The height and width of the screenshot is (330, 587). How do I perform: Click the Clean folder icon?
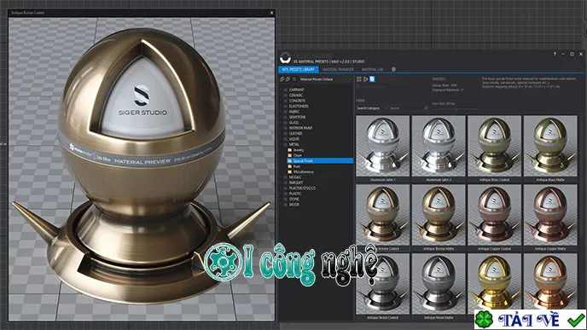pyautogui.click(x=289, y=155)
